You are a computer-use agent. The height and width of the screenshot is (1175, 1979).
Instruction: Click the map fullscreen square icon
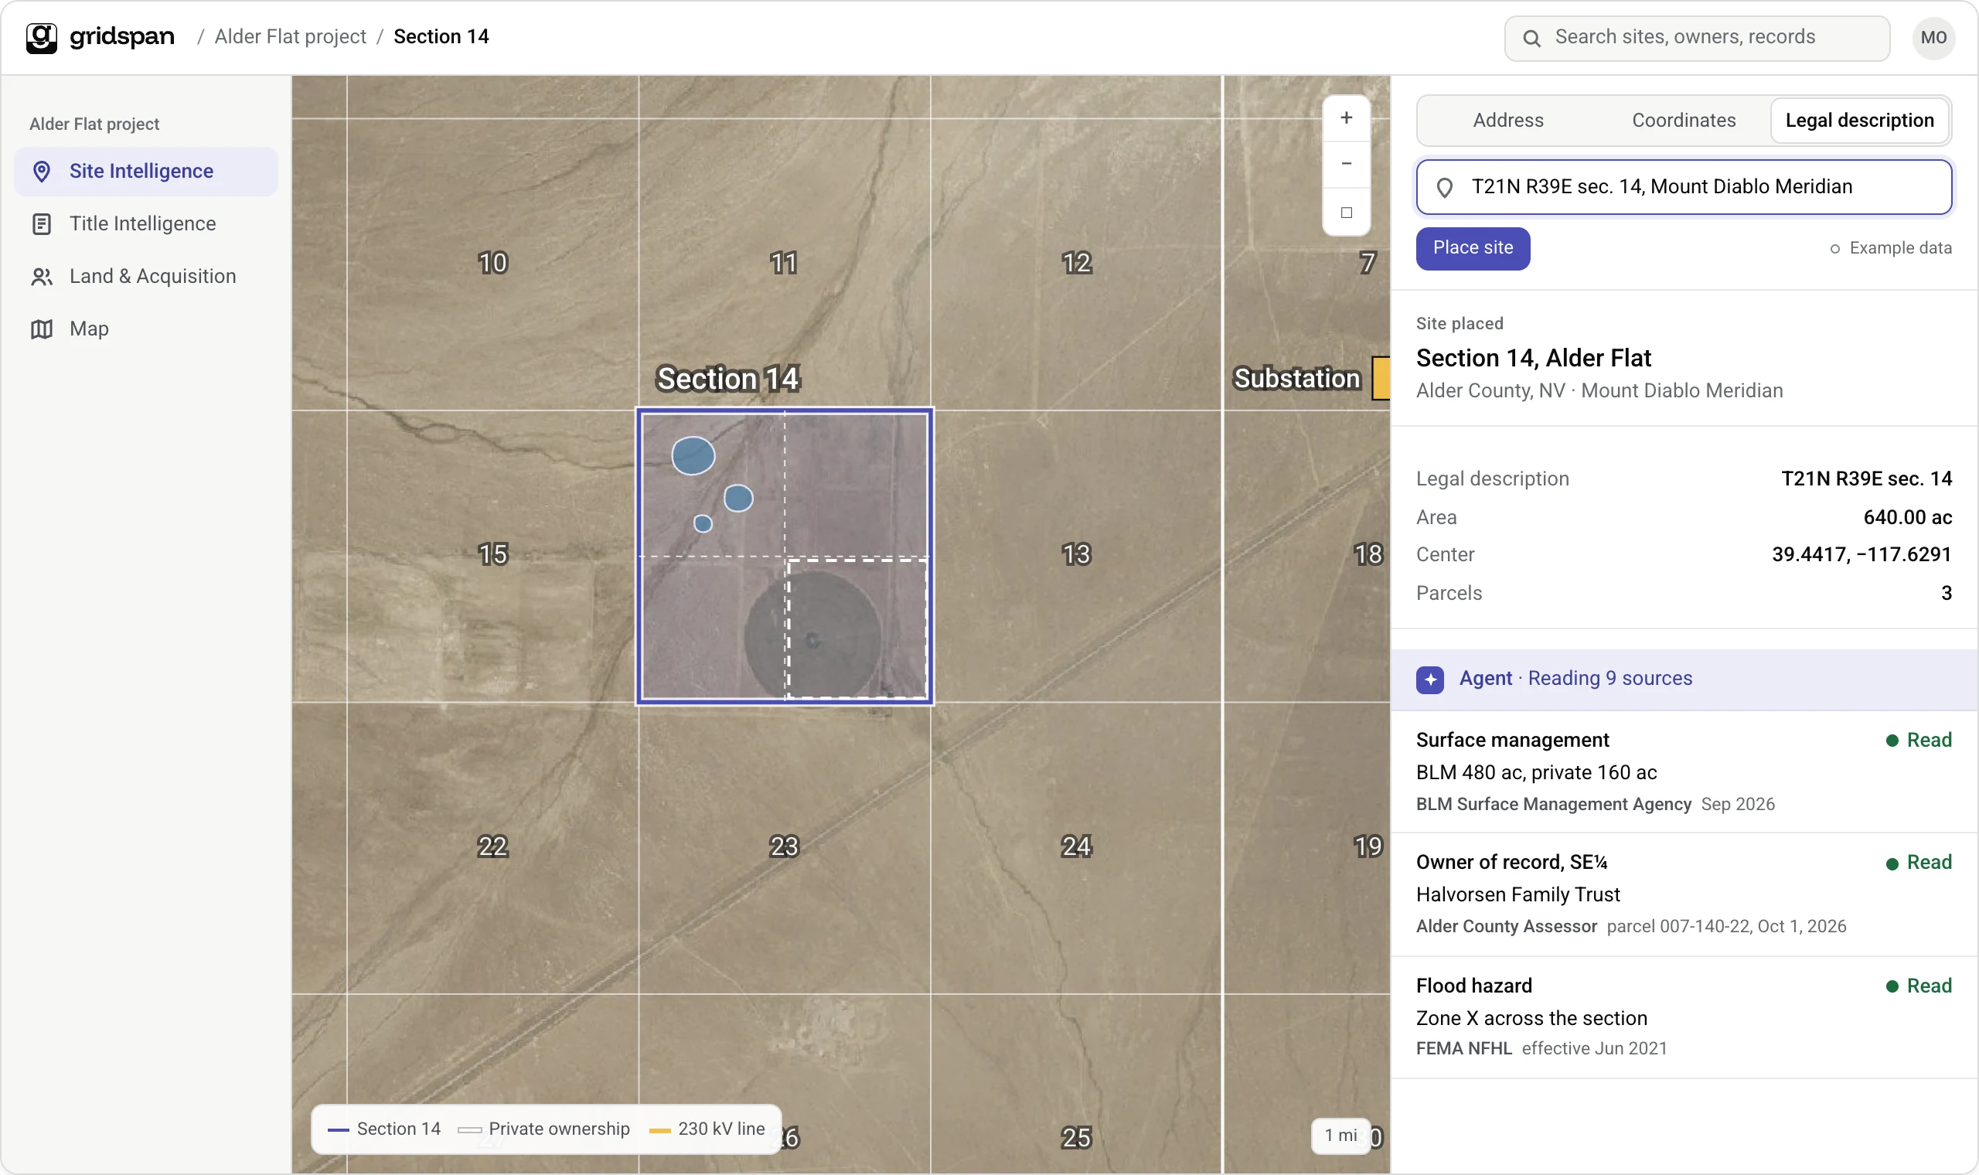pyautogui.click(x=1346, y=213)
